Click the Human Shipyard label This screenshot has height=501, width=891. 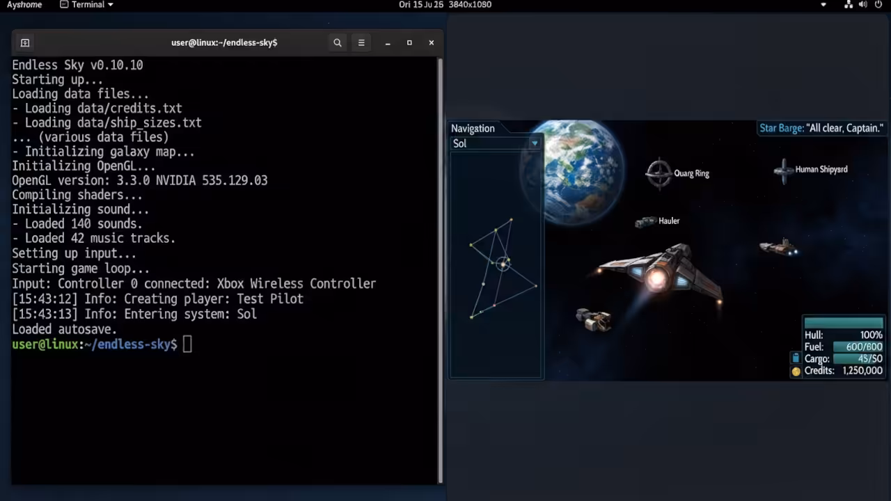pos(821,169)
